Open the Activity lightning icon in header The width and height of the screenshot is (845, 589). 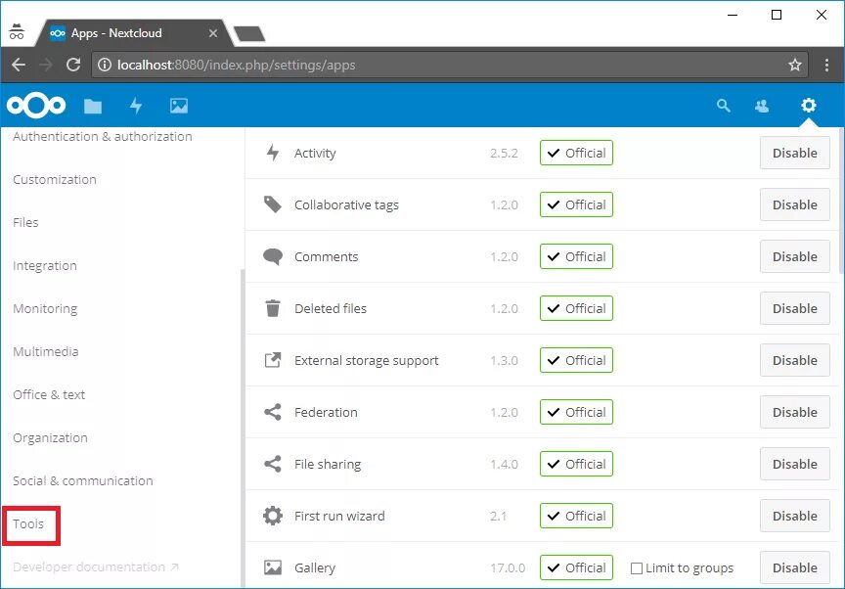point(136,106)
